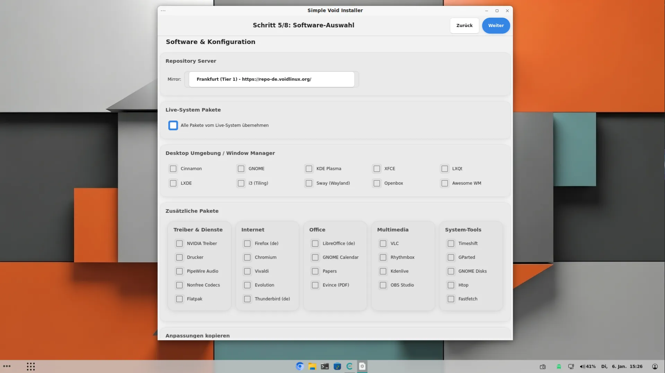
Task: Open Chromium from the taskbar
Action: (300, 366)
